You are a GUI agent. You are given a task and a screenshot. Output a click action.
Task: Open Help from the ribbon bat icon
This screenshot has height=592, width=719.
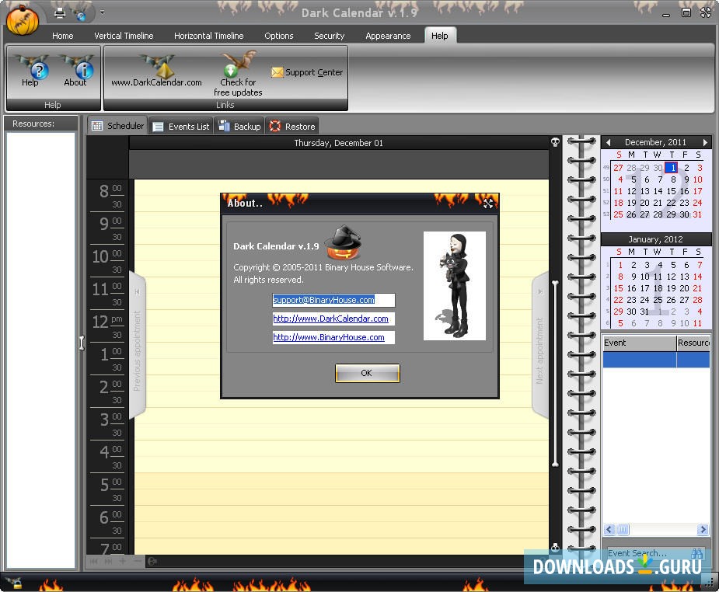pyautogui.click(x=30, y=71)
